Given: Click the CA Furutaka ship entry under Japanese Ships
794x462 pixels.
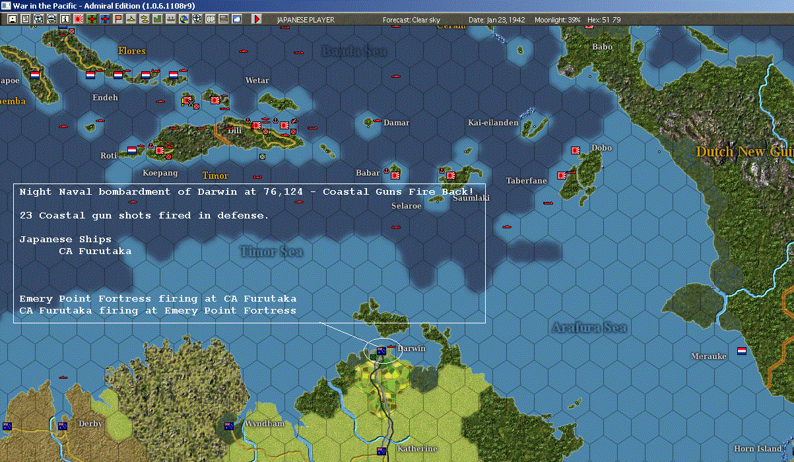Looking at the screenshot, I should click(x=95, y=251).
